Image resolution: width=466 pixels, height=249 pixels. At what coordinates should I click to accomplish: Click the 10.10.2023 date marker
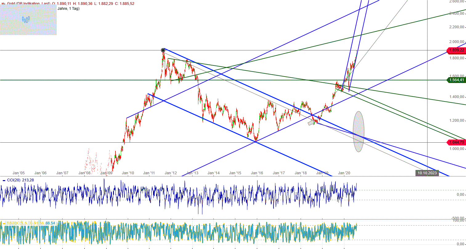point(428,173)
